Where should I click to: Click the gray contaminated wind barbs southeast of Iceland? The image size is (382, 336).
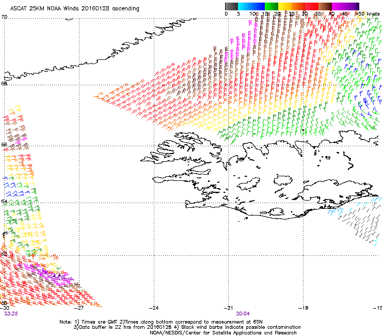pyautogui.click(x=360, y=223)
